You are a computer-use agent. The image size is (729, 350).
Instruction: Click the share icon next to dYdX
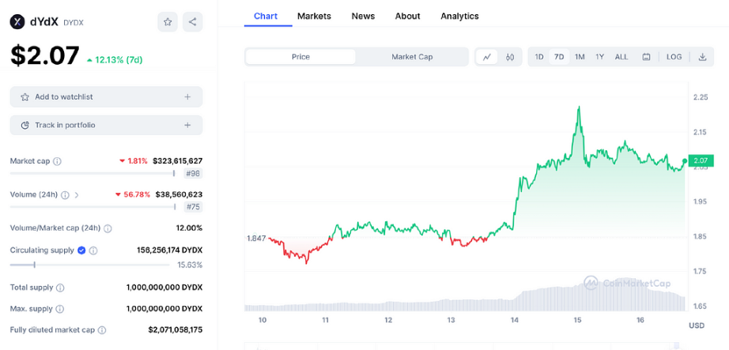(x=193, y=22)
